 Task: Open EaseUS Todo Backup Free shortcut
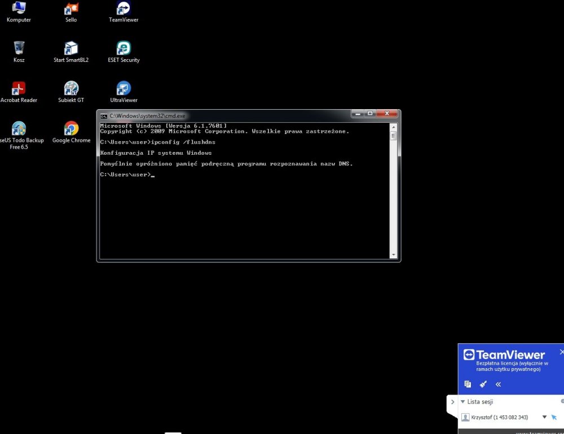(x=19, y=129)
